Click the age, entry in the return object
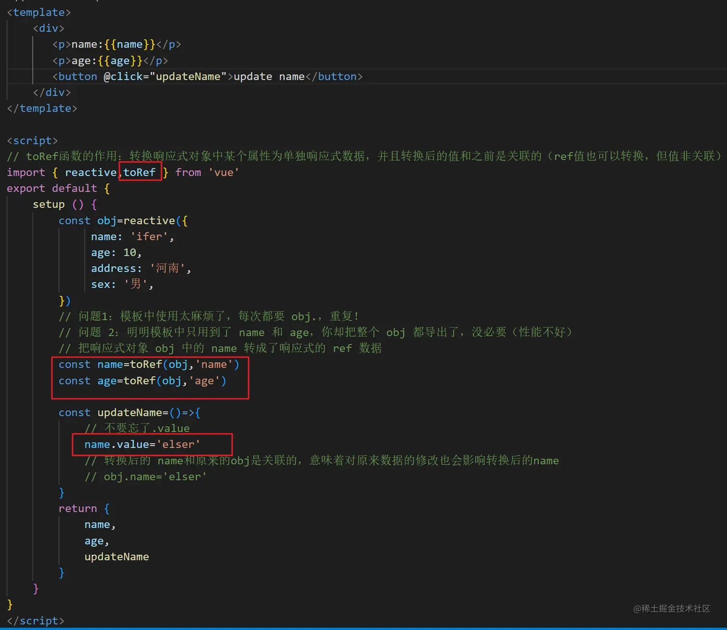 97,541
